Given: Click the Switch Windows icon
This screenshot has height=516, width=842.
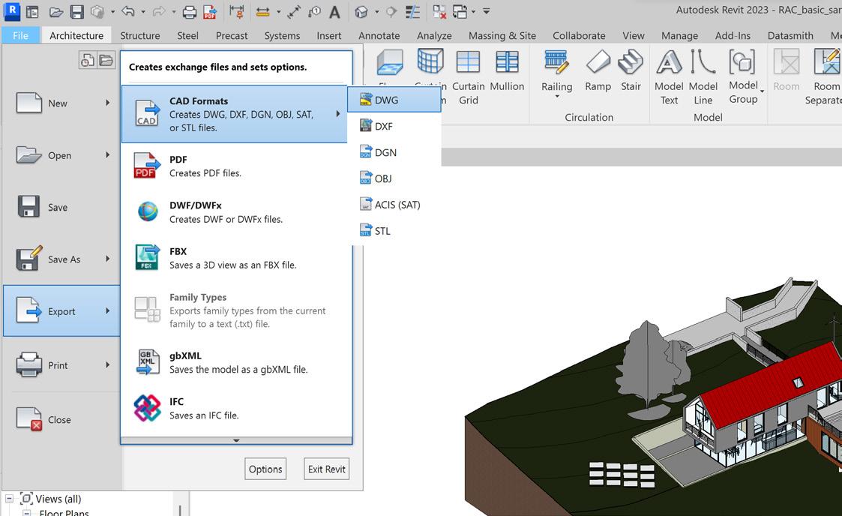Looking at the screenshot, I should [x=460, y=12].
